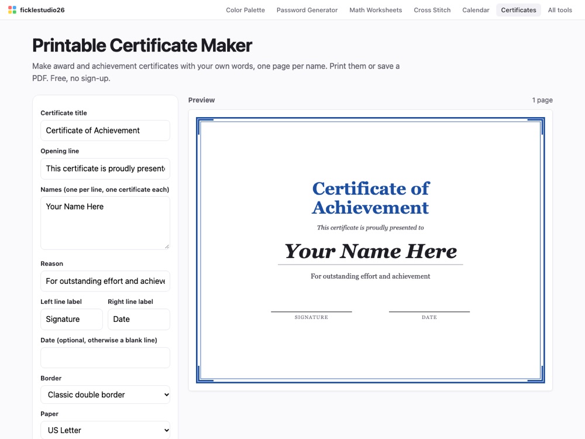Open the Color Palette tool

click(x=245, y=10)
